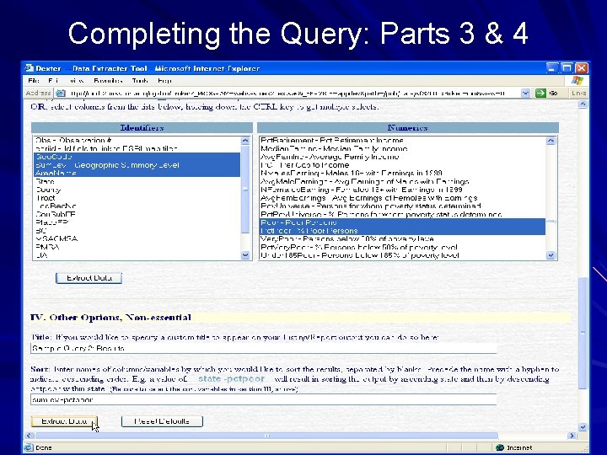The image size is (607, 455).
Task: Click the page icon in the address bar
Action: click(61, 93)
